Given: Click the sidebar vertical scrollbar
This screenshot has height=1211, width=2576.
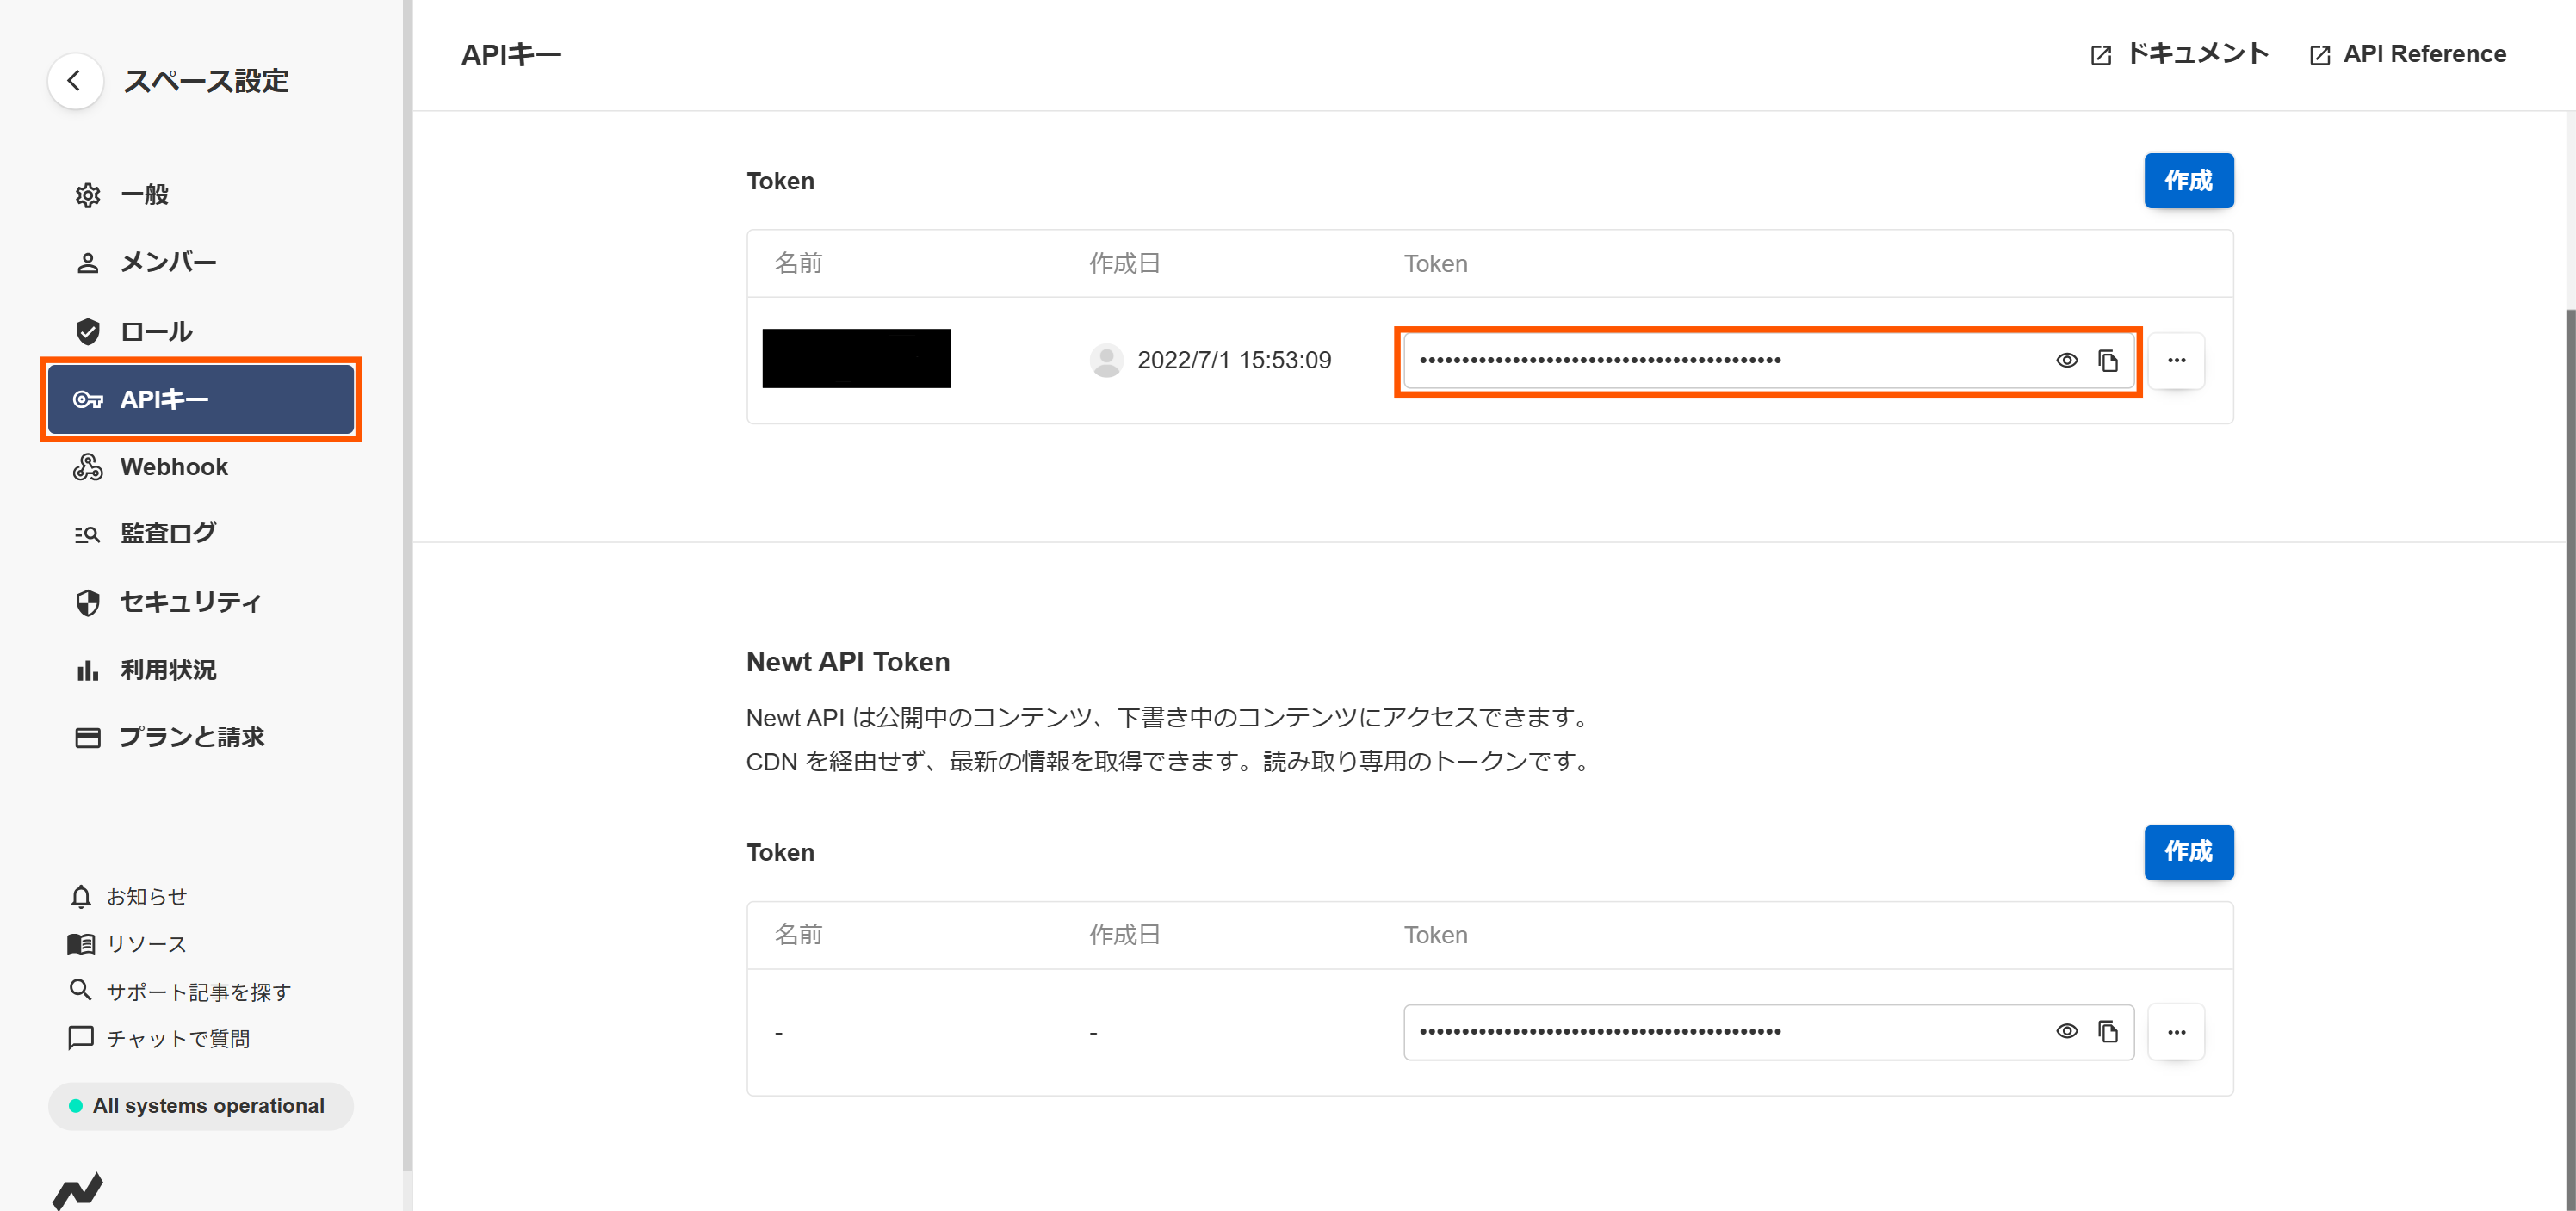Looking at the screenshot, I should (407, 585).
